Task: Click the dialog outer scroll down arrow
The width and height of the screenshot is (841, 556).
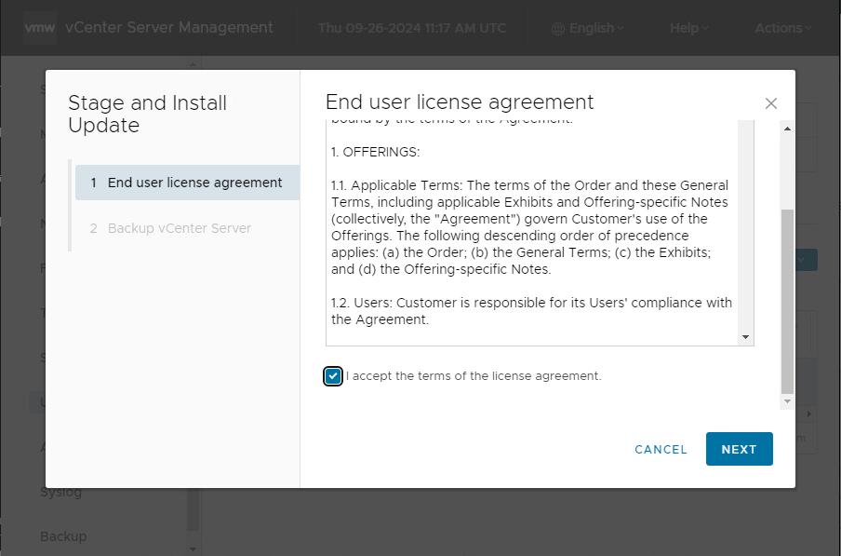Action: pyautogui.click(x=787, y=401)
